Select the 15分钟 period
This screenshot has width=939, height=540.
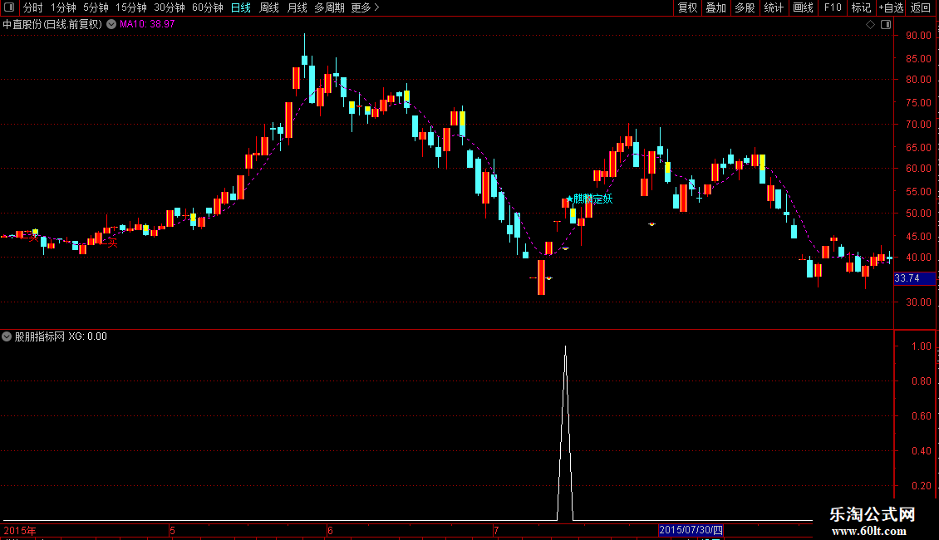click(x=131, y=7)
